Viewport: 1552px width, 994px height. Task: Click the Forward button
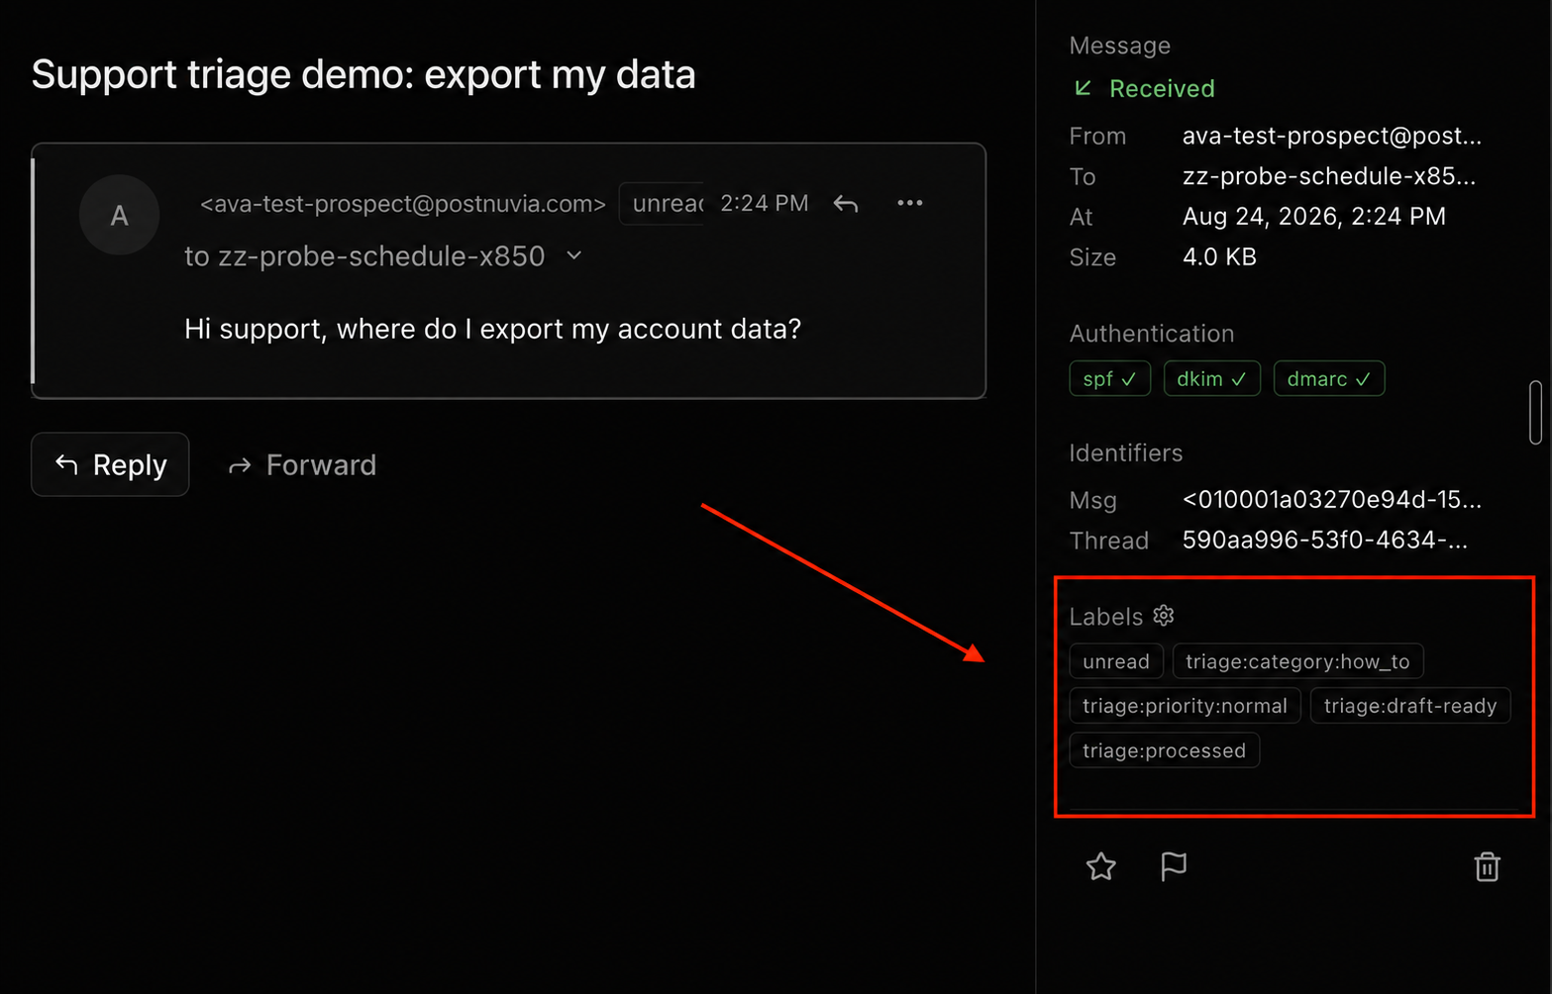(302, 464)
